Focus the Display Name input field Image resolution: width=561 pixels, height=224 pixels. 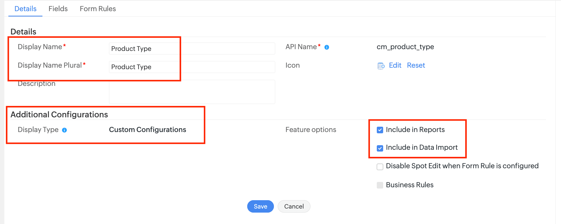tap(192, 49)
